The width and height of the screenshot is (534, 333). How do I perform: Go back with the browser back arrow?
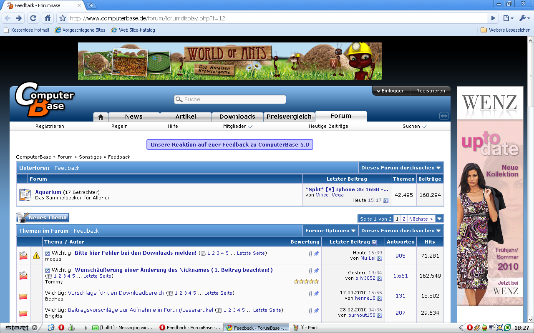pos(8,18)
